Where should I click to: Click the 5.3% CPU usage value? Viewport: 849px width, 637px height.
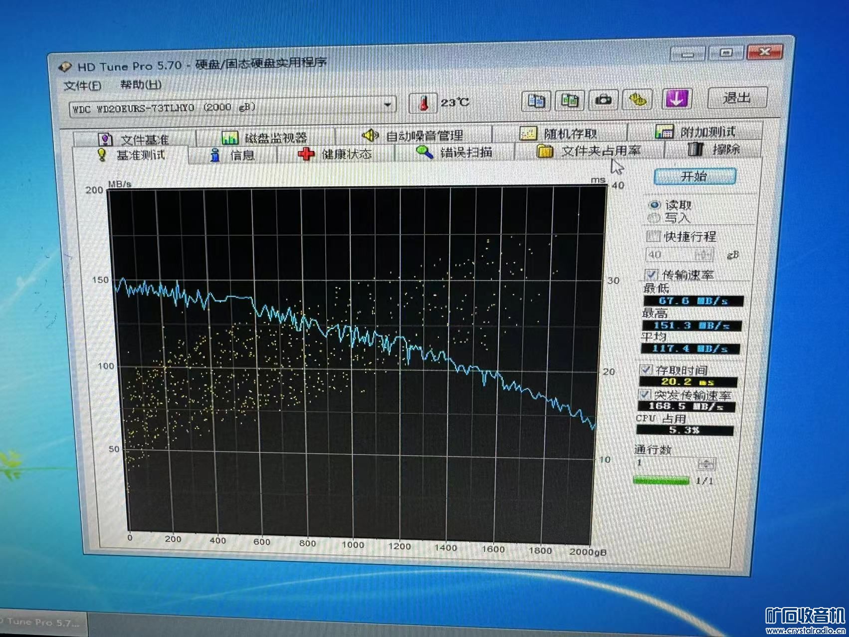pos(685,430)
